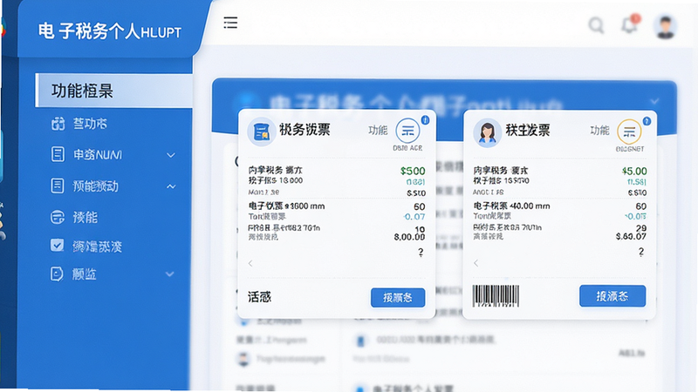This screenshot has height=392, width=698.
Task: Select the 功能框景 sidebar heading
Action: coord(114,91)
